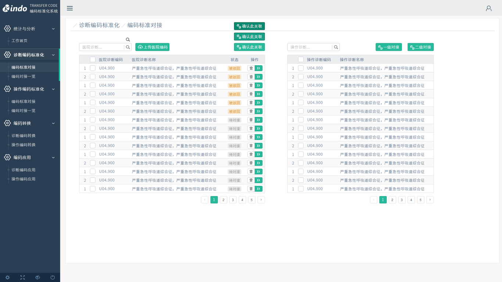This screenshot has width=502, height=282.
Task: Collapse the 诊断编码标准化 sidebar chevron
Action: pyautogui.click(x=53, y=55)
